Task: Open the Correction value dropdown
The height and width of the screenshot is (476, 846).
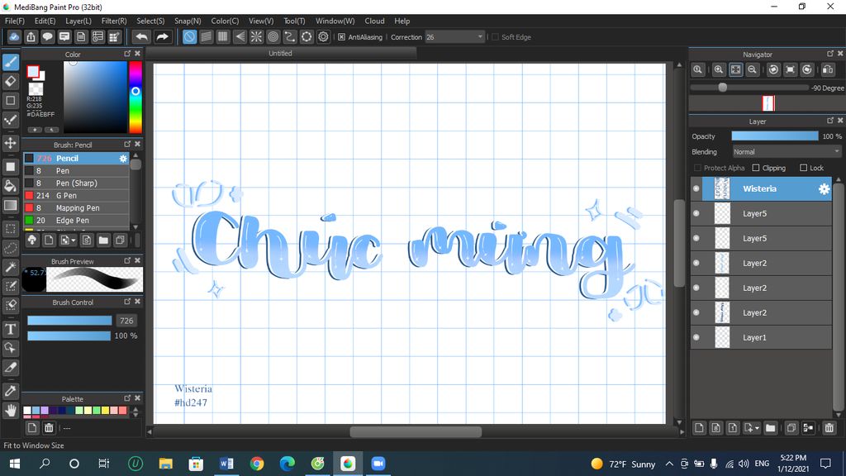Action: (480, 37)
